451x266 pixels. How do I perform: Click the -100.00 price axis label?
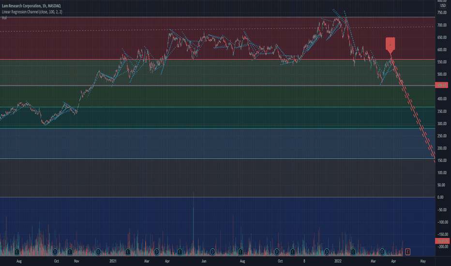click(443, 222)
